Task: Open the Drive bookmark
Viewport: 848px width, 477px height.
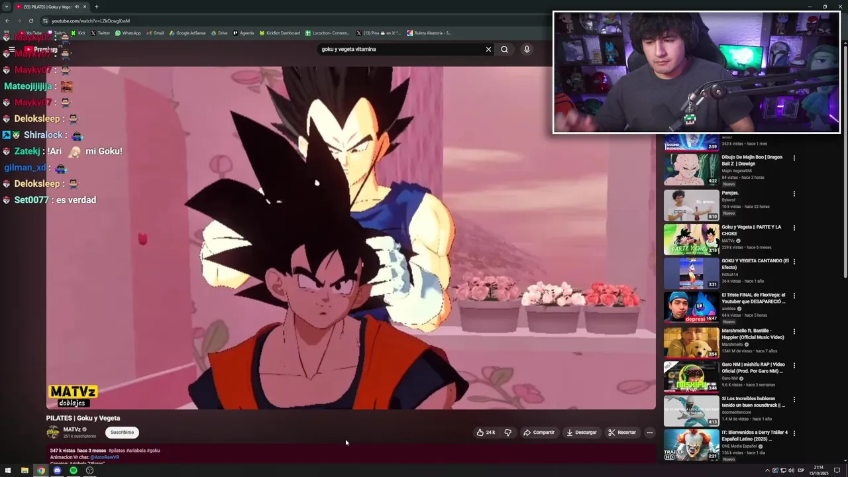Action: tap(219, 33)
